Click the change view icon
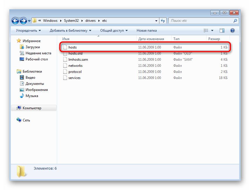Image resolution: width=250 pixels, height=190 pixels. click(206, 31)
